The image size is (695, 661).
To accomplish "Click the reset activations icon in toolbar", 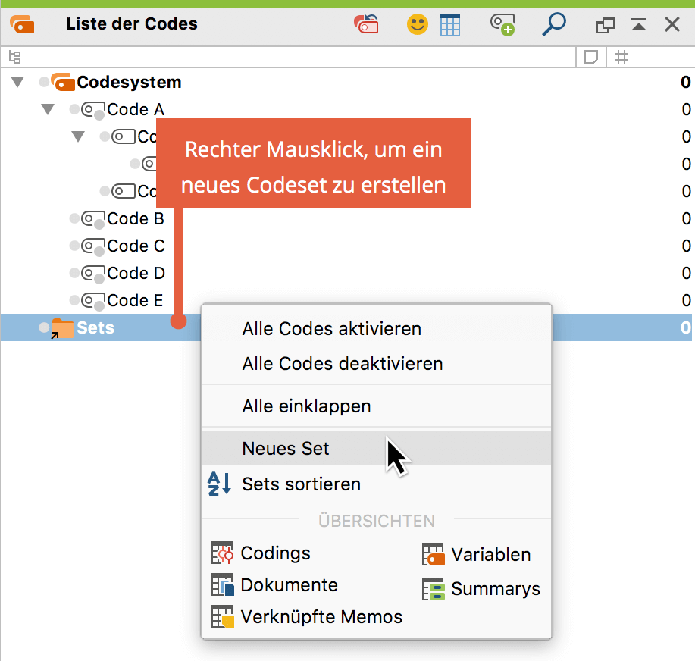I will (x=366, y=24).
